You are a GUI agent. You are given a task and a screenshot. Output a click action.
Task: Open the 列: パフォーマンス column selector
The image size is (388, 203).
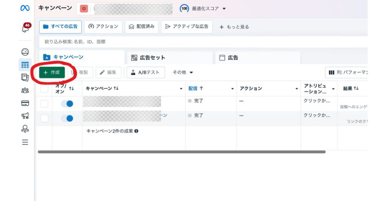348,72
